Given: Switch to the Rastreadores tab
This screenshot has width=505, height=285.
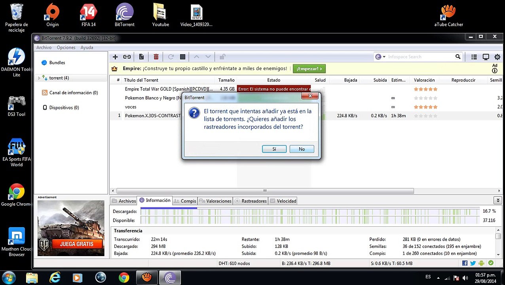Looking at the screenshot, I should [251, 201].
